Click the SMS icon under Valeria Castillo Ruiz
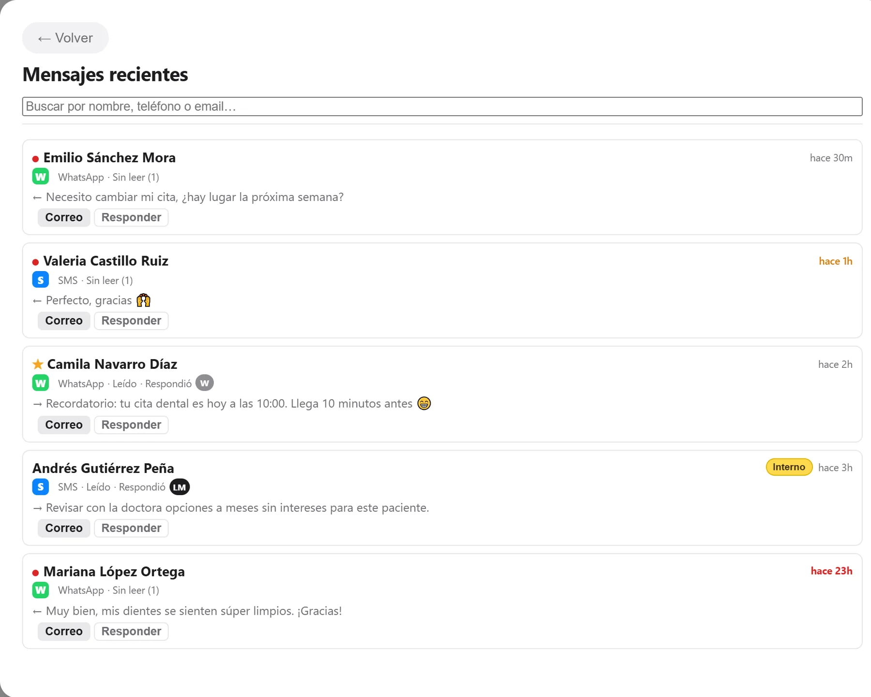 41,280
